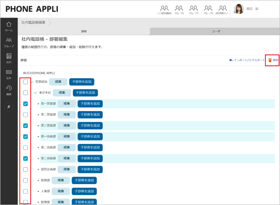Viewport: 280px width, 205px height.
Task: Click the pin icon in sidebar
Action: [x=9, y=107]
